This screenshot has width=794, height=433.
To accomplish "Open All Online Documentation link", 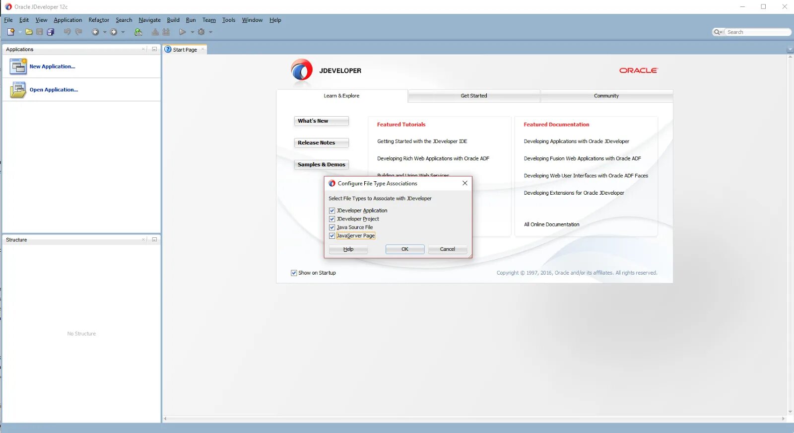I will point(551,224).
